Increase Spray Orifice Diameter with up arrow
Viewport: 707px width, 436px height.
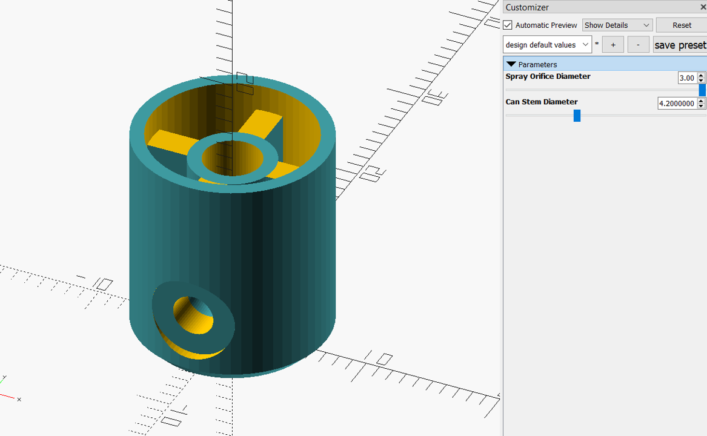[x=701, y=75]
